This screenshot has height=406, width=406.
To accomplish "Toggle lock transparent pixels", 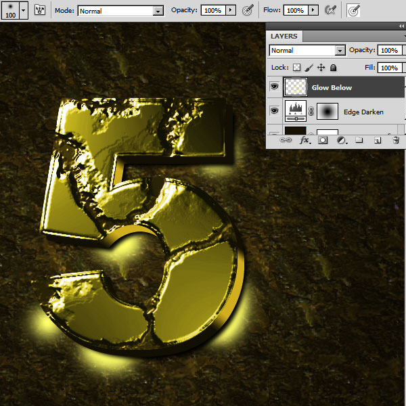I will pyautogui.click(x=297, y=68).
